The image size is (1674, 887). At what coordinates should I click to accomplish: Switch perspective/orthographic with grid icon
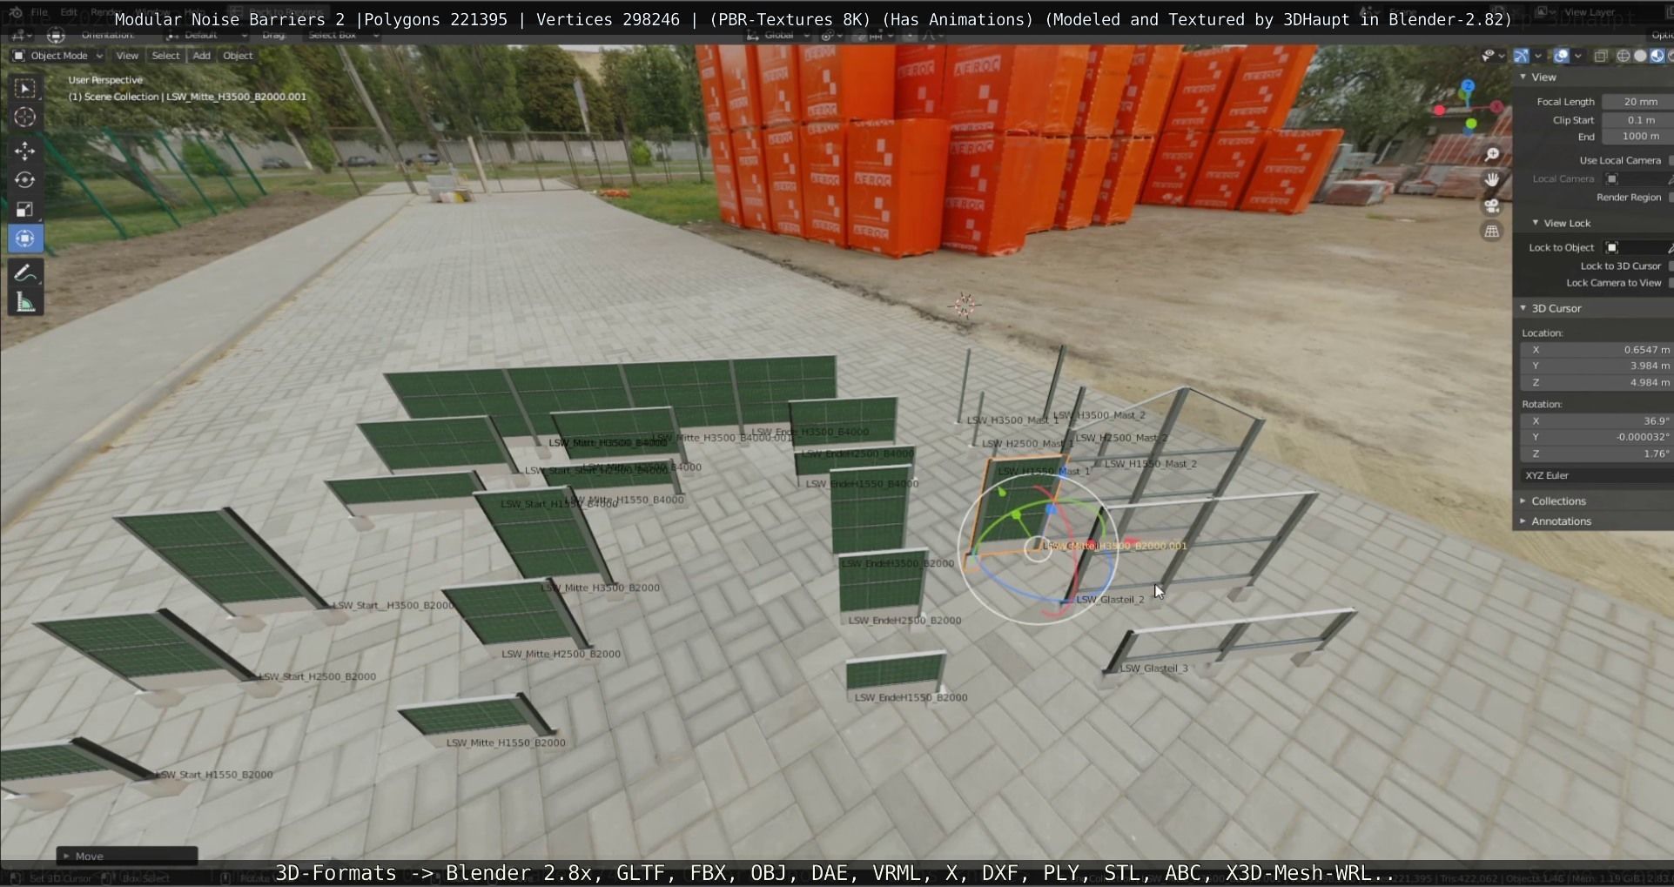click(1492, 232)
